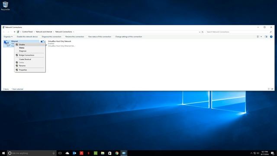The height and width of the screenshot is (156, 277).
Task: Open the red N app on taskbar
Action: point(81,153)
